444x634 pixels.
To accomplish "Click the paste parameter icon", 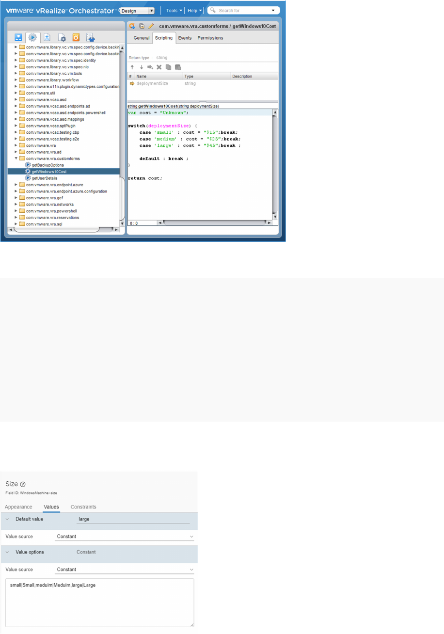I will pyautogui.click(x=178, y=67).
